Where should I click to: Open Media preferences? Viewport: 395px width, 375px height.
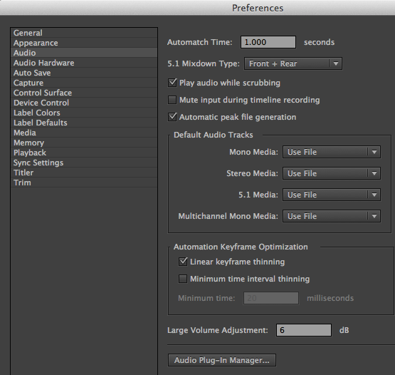click(x=84, y=133)
